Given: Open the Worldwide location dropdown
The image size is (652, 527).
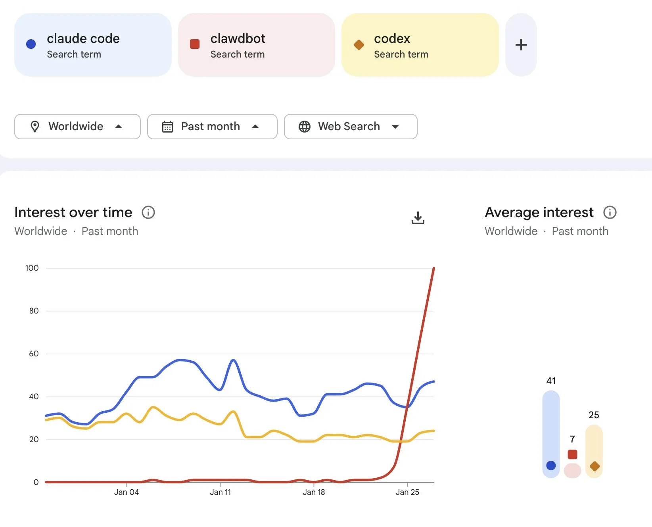Looking at the screenshot, I should pyautogui.click(x=77, y=127).
